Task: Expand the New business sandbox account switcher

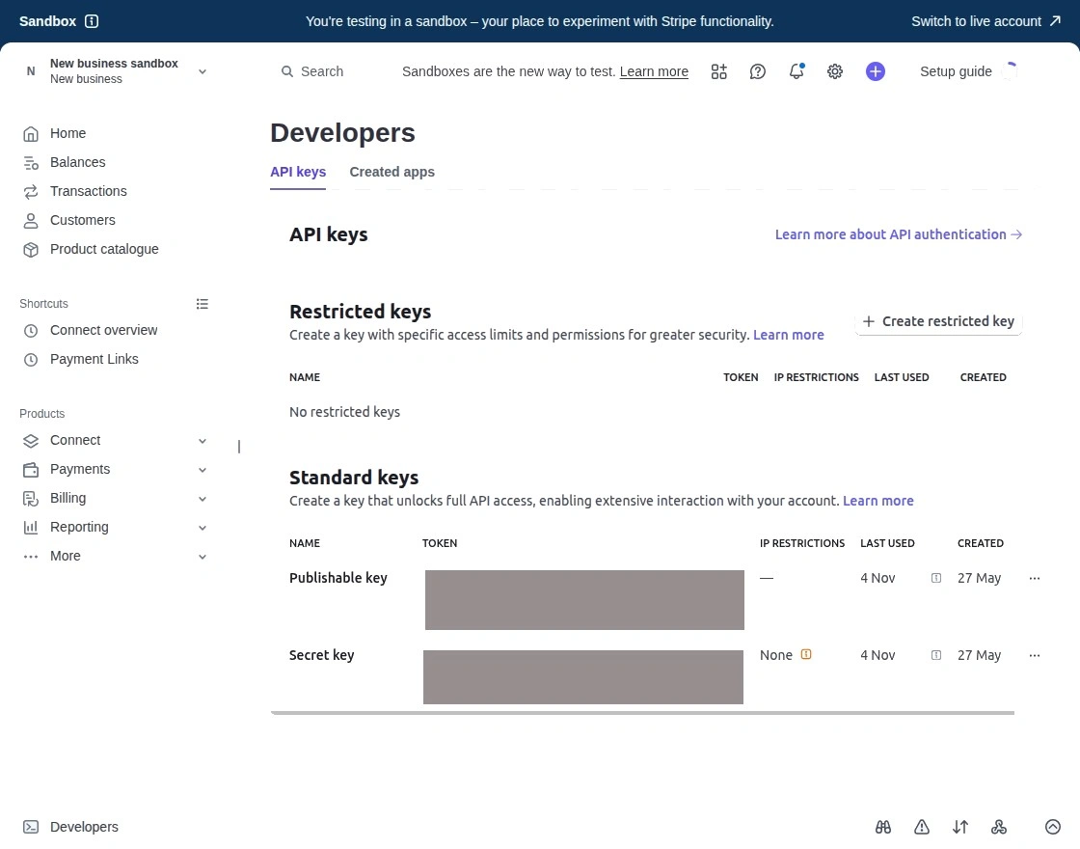Action: (202, 71)
